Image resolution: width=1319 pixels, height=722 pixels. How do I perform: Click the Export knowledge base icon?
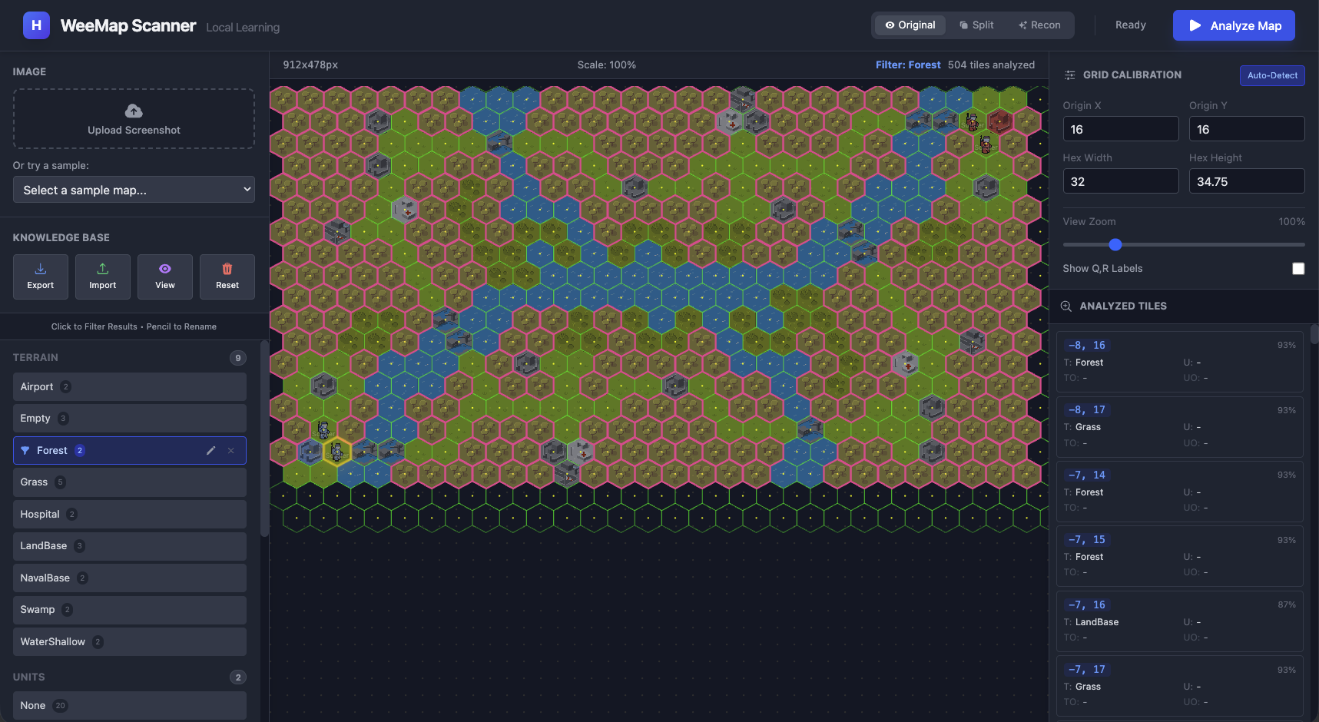(41, 270)
